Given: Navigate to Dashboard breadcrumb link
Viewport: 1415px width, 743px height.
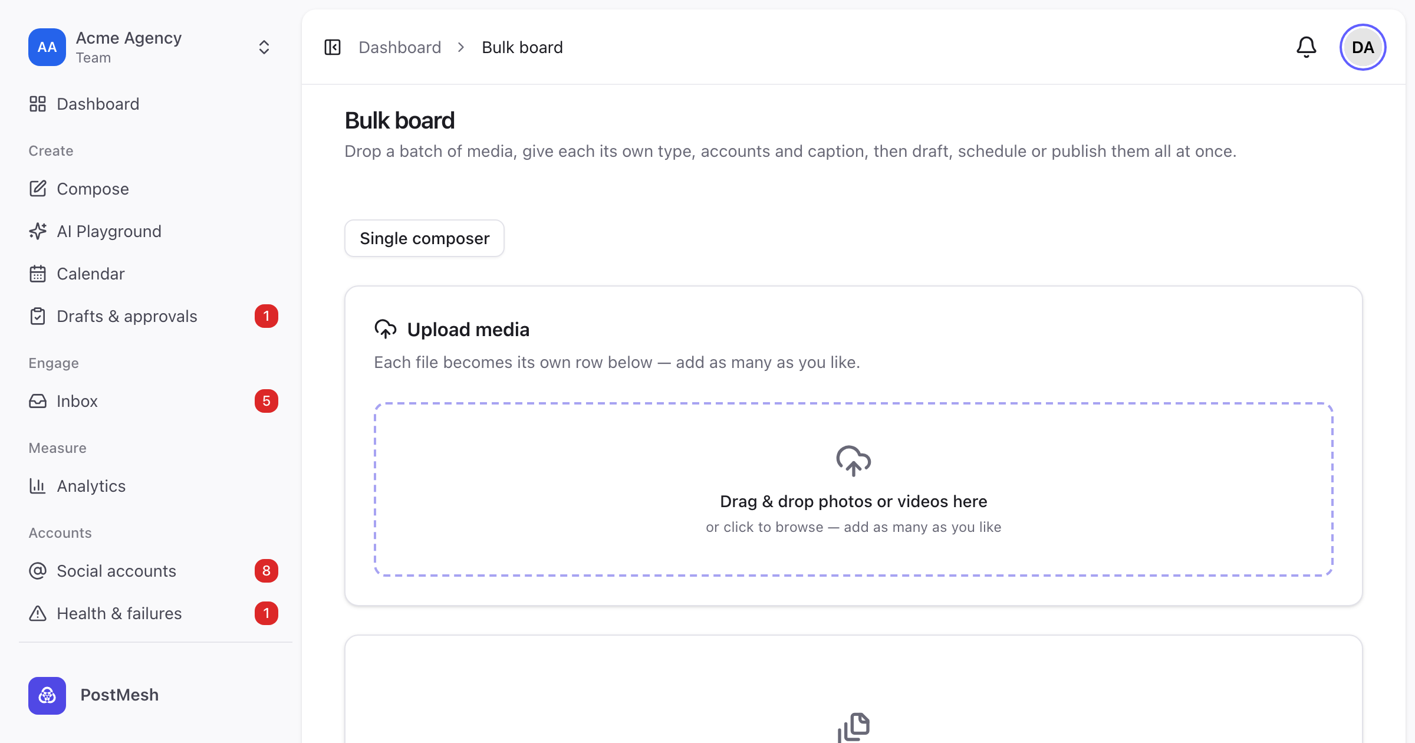Looking at the screenshot, I should click(x=400, y=47).
